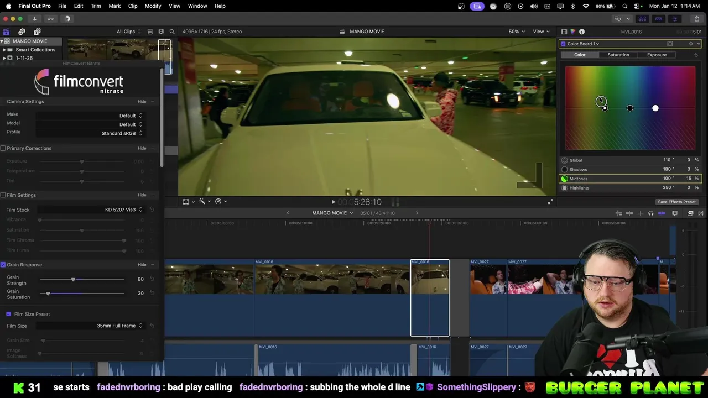Open the viewer View dropdown
Viewport: 708px width, 398px height.
point(542,32)
